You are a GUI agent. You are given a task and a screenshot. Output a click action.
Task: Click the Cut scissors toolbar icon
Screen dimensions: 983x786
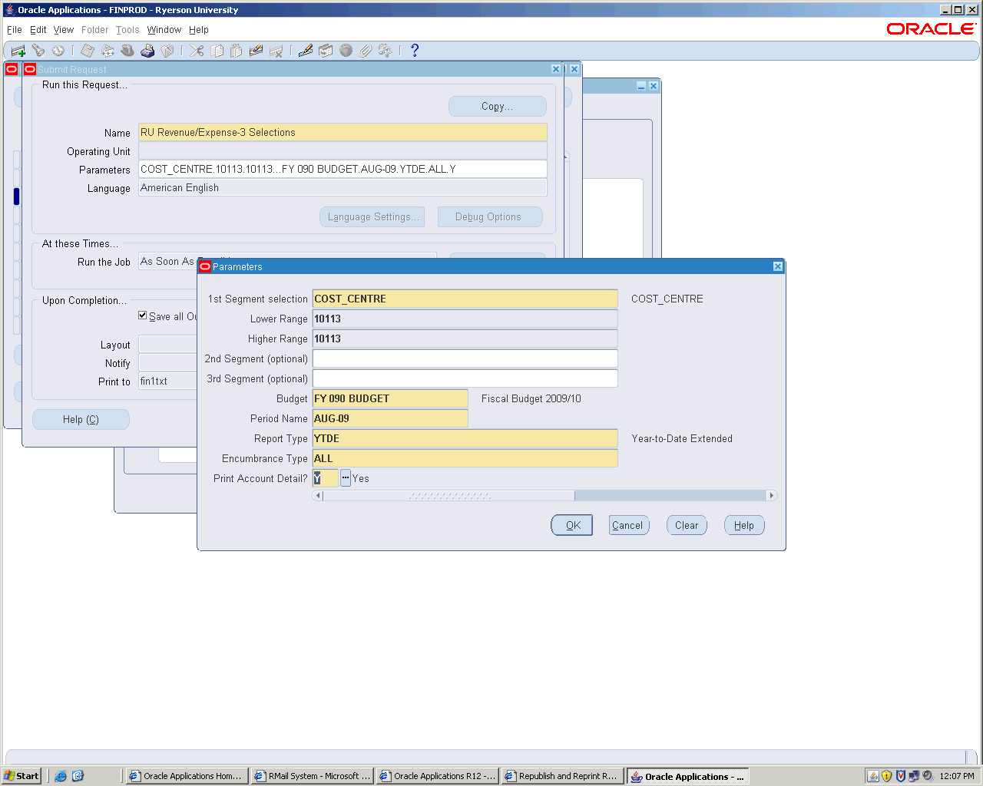pos(197,51)
